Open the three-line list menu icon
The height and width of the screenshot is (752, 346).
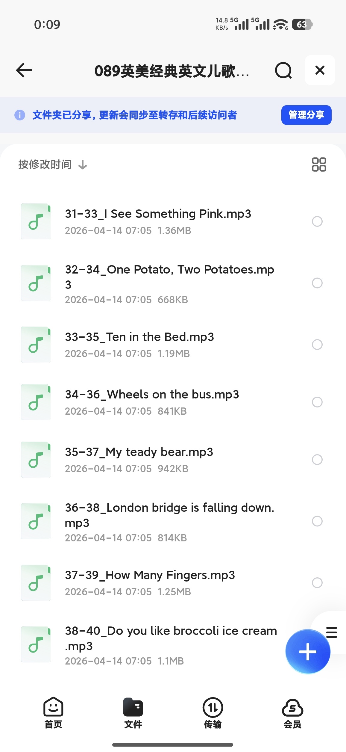click(x=332, y=632)
